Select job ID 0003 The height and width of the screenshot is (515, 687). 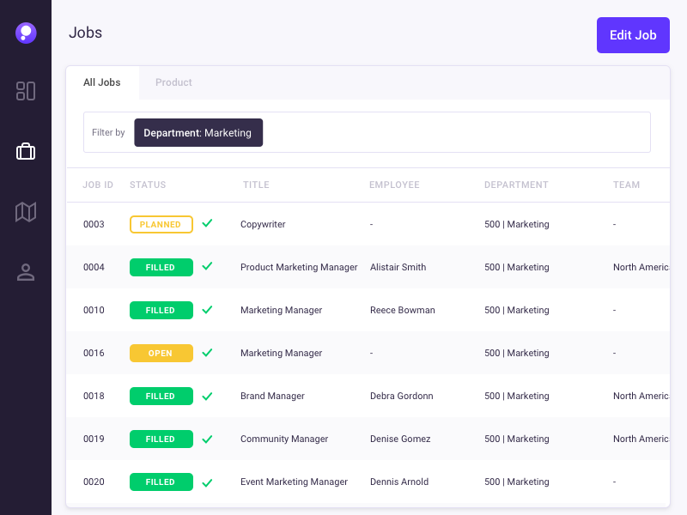point(94,224)
